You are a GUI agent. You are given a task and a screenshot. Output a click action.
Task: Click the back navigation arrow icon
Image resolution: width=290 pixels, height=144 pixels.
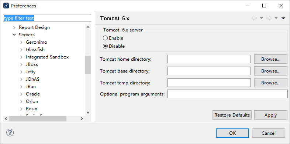tap(254, 18)
